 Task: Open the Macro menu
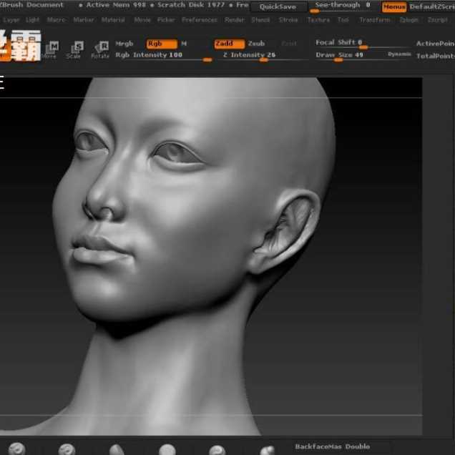pyautogui.click(x=56, y=20)
